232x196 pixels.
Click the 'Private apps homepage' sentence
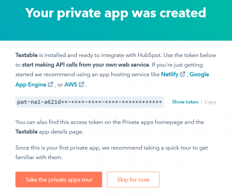(x=110, y=122)
